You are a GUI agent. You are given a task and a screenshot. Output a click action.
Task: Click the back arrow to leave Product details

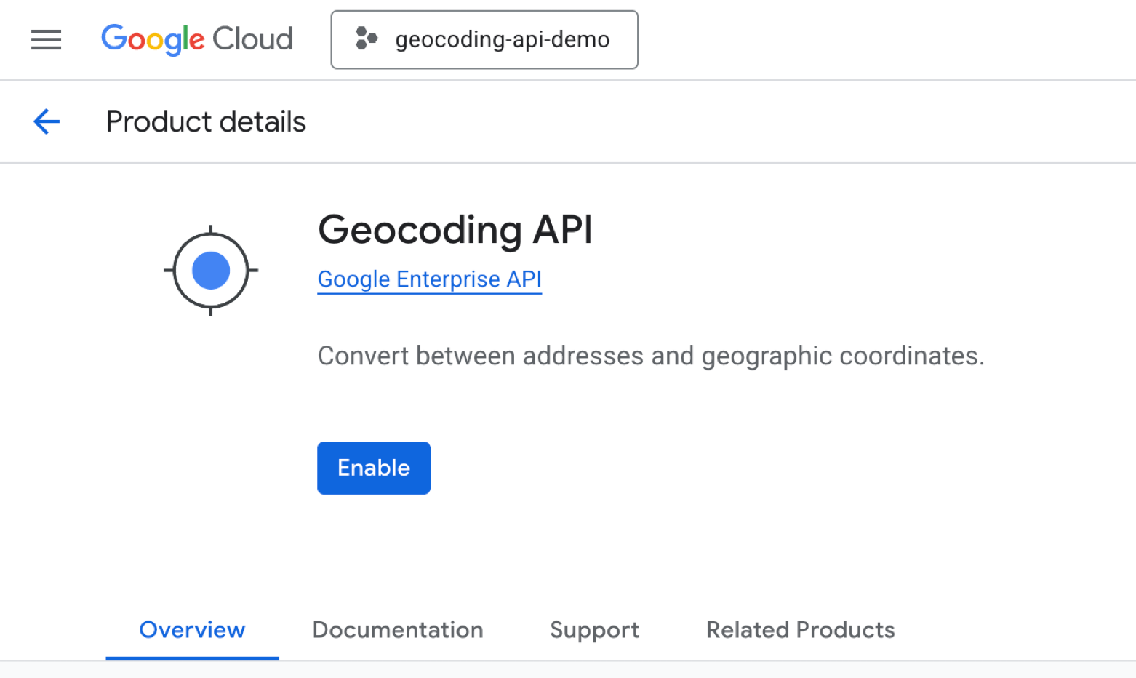coord(46,121)
